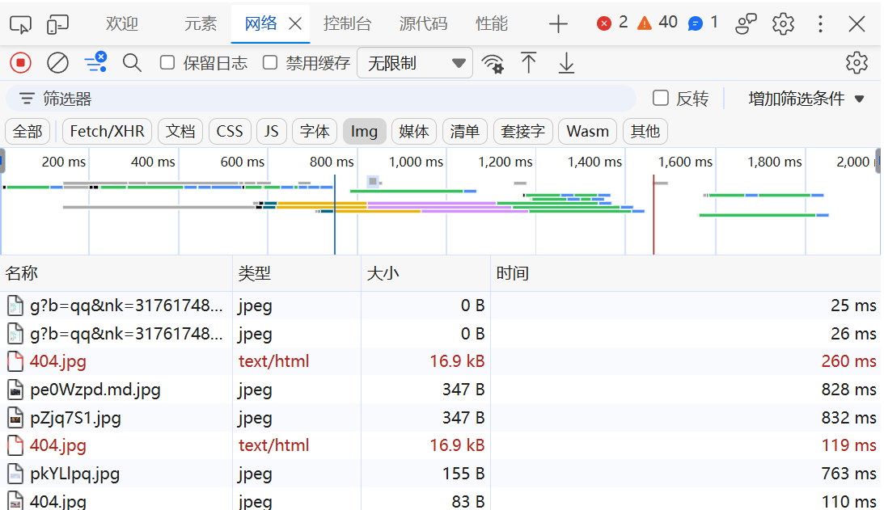
Task: Enable the 保留日志 checkbox
Action: point(167,62)
